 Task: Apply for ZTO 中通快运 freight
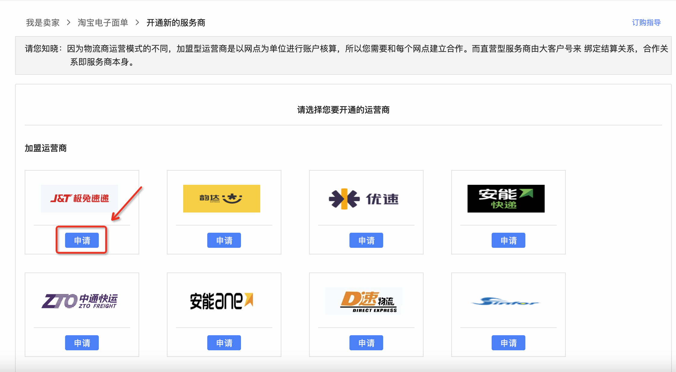pos(82,343)
